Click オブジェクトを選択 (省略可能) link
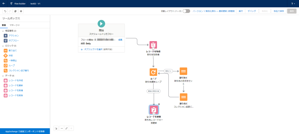This screenshot has height=134, width=299. (x=96, y=49)
